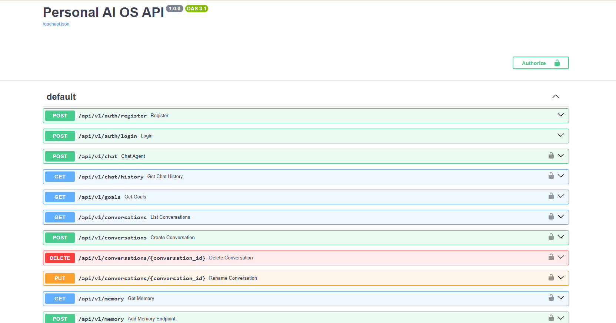This screenshot has width=616, height=323.
Task: Click the PUT method badge
Action: coord(60,278)
